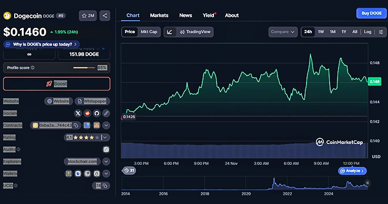Click the #9 rank badge
Viewport: 388px width, 204px height.
click(61, 16)
